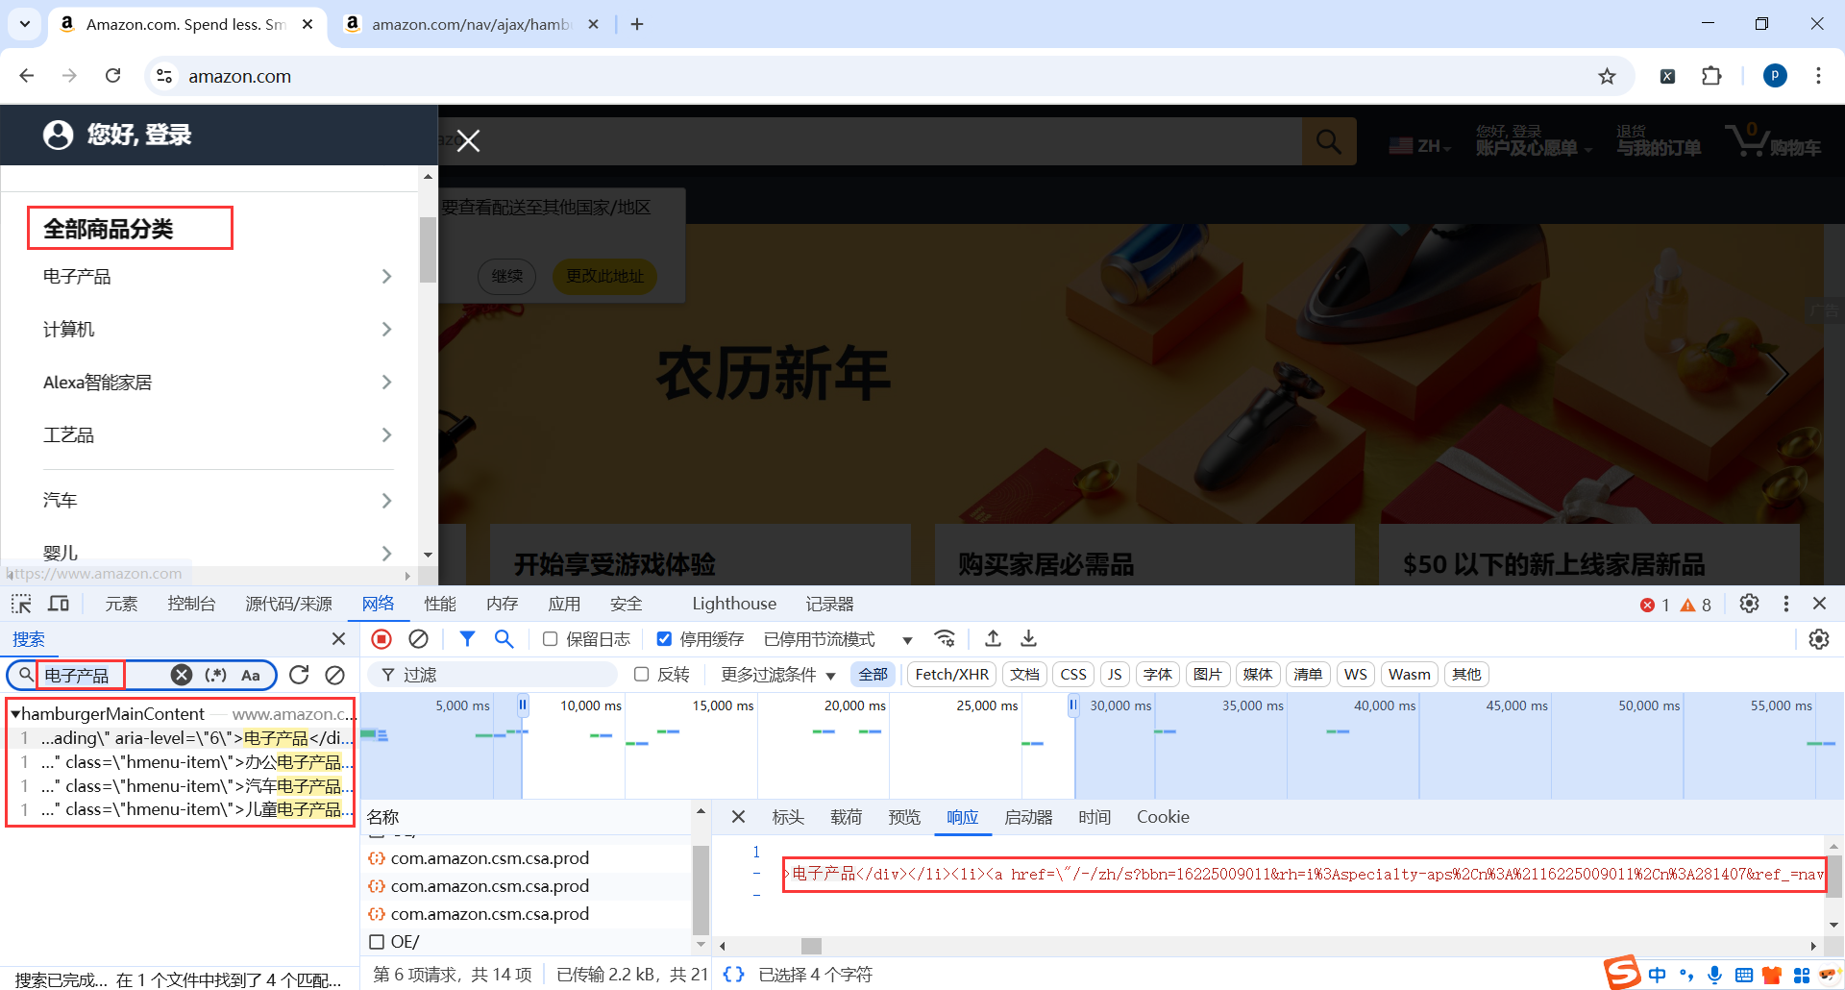Toggle regular expression search option
Viewport: 1845px width, 990px height.
(216, 675)
